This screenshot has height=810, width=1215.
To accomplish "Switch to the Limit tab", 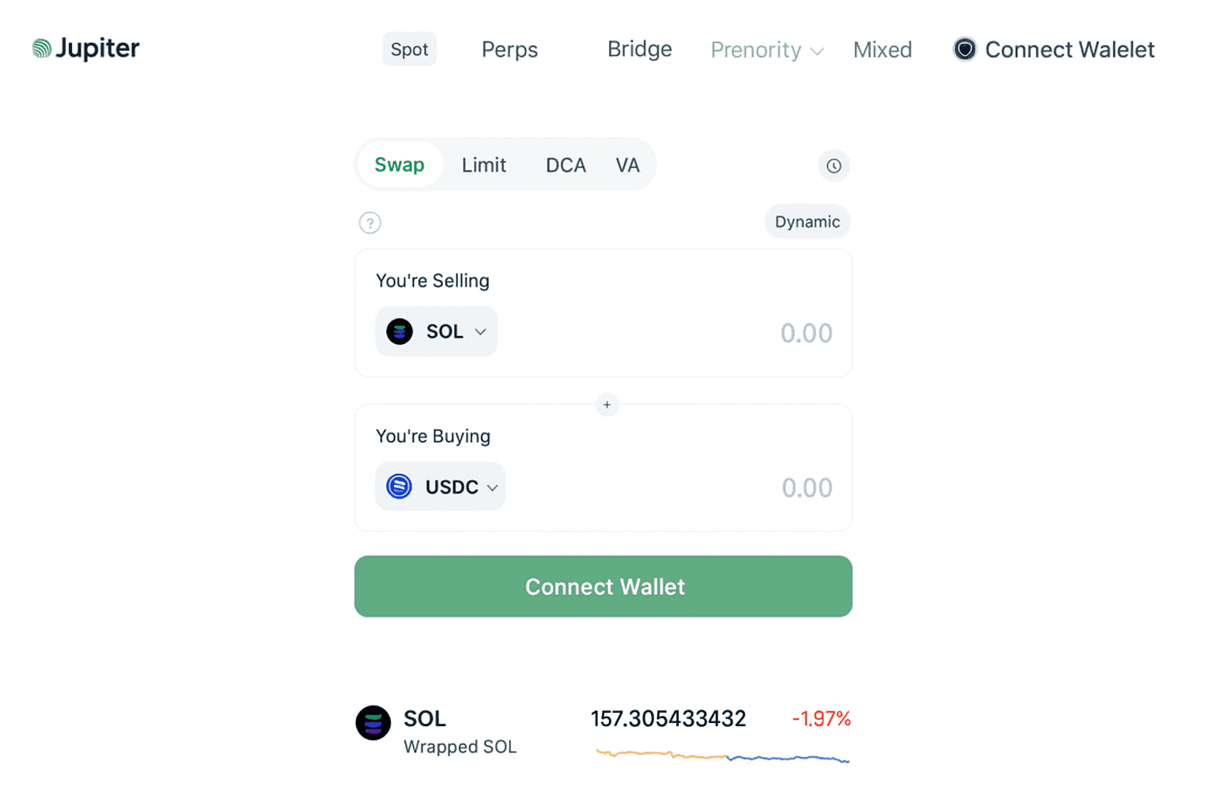I will 483,165.
